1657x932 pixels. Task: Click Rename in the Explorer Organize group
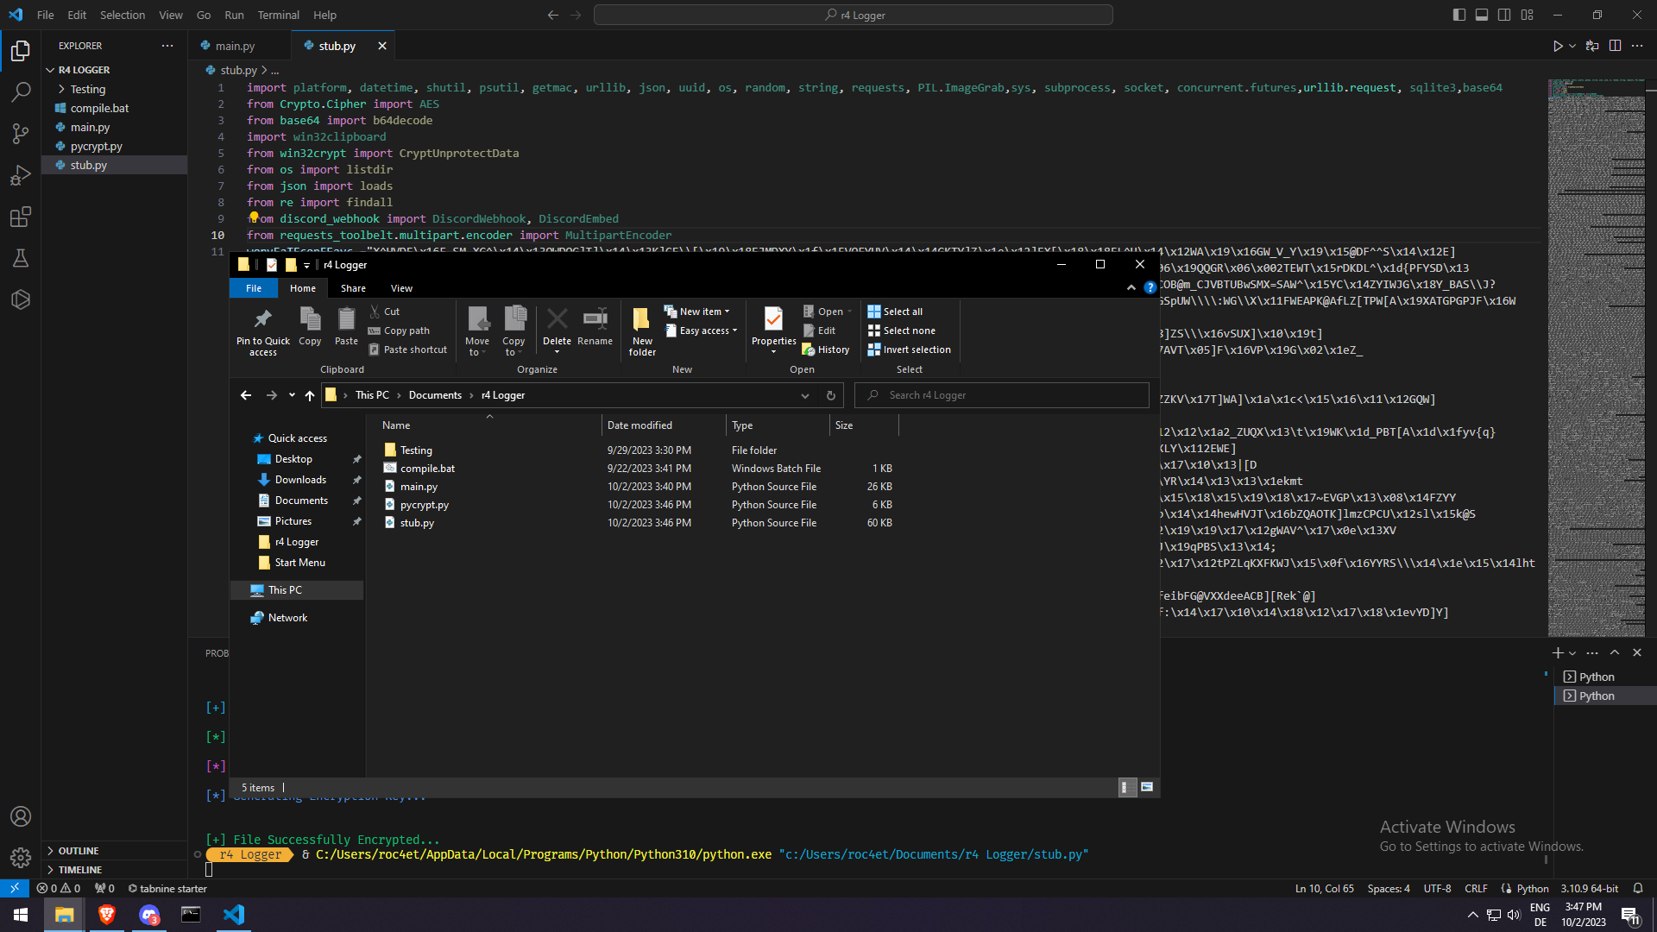pyautogui.click(x=595, y=328)
